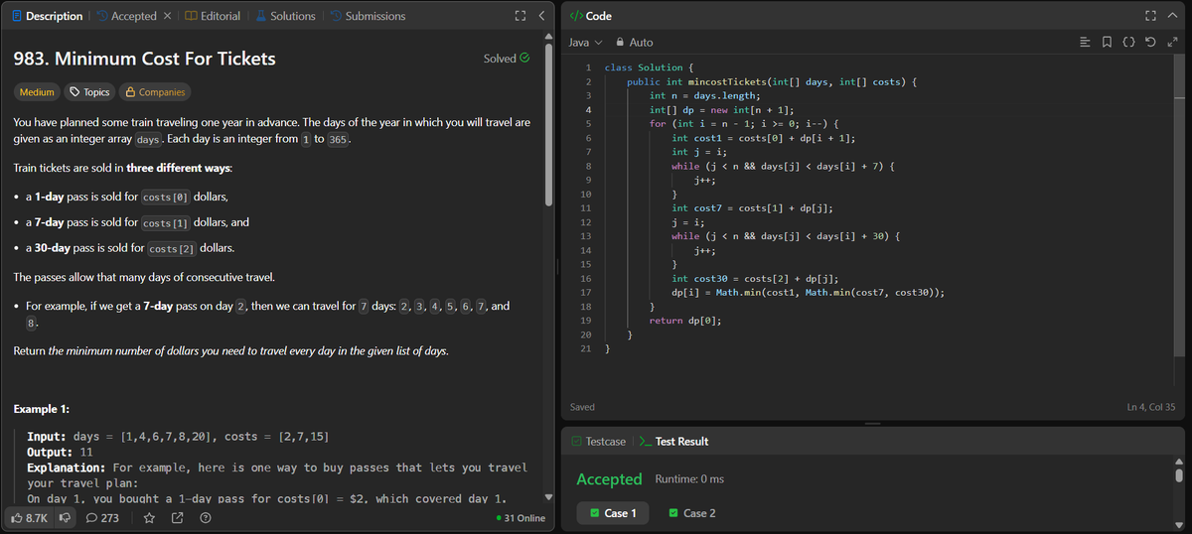Click the Medium difficulty tag
The image size is (1192, 534).
coord(37,92)
